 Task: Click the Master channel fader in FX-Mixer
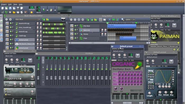point(38,78)
